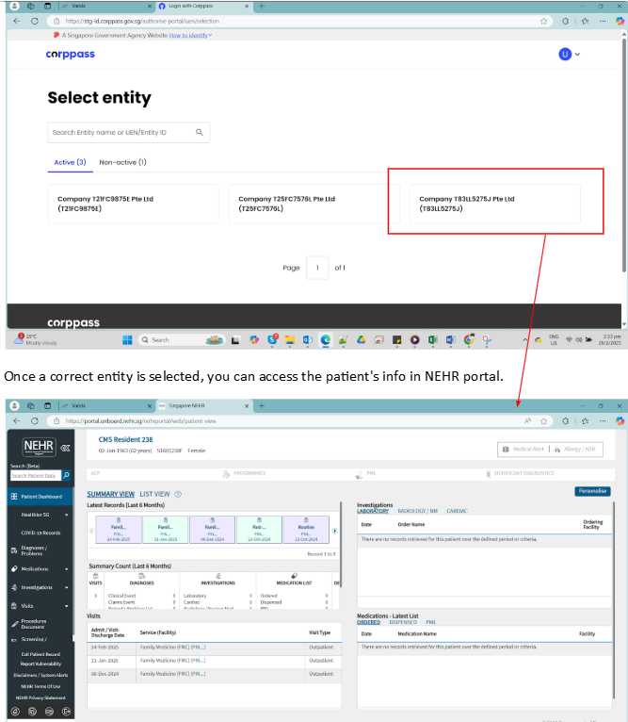Click the Personalise button
Viewport: 628px width, 722px height.
(x=592, y=491)
